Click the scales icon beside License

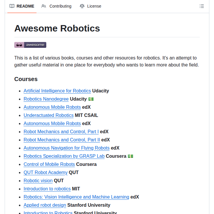click(82, 6)
